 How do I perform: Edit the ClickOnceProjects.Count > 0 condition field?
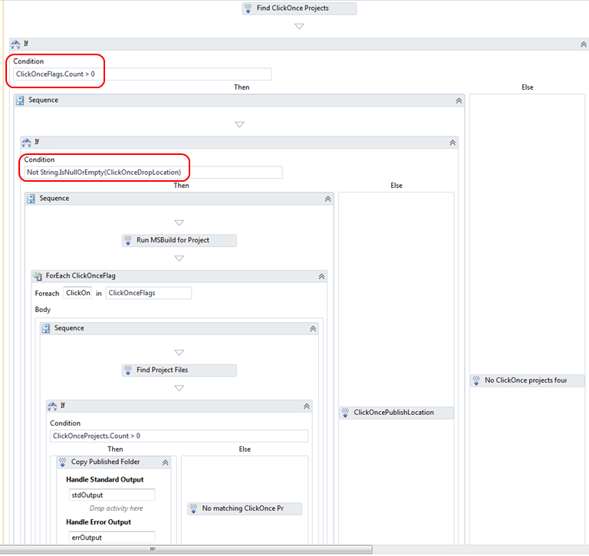179,436
